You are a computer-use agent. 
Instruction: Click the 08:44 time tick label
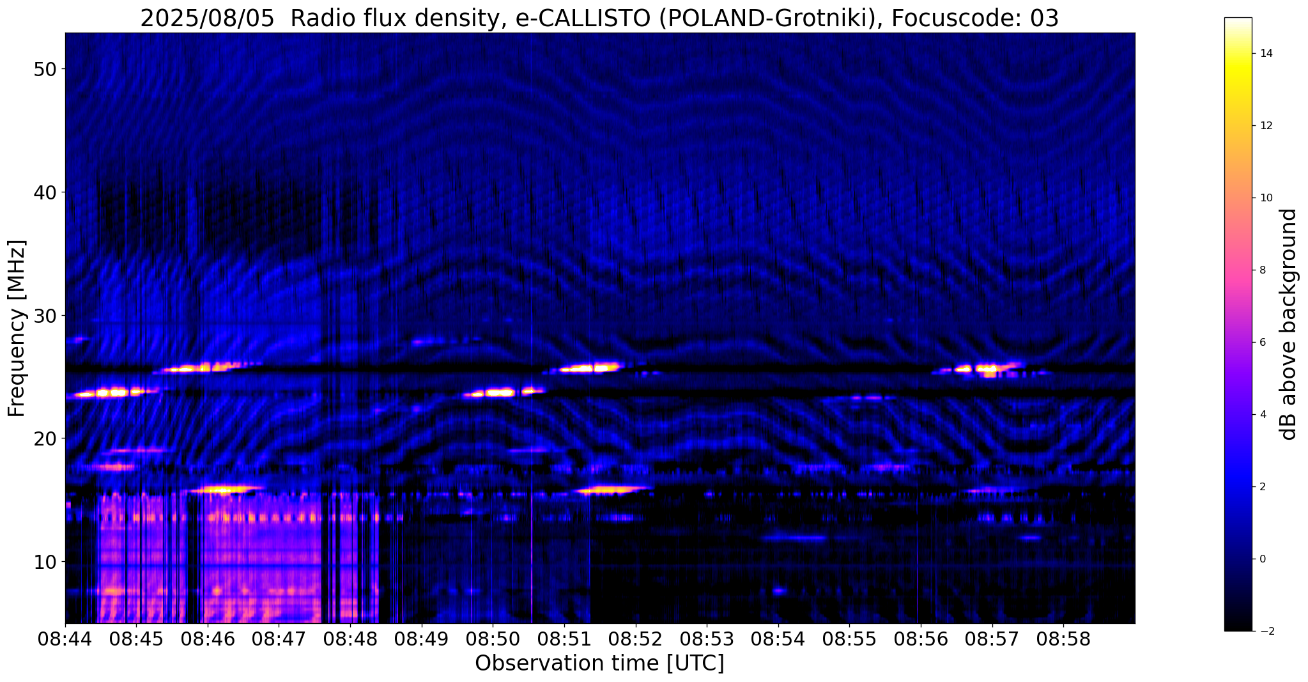[x=65, y=639]
